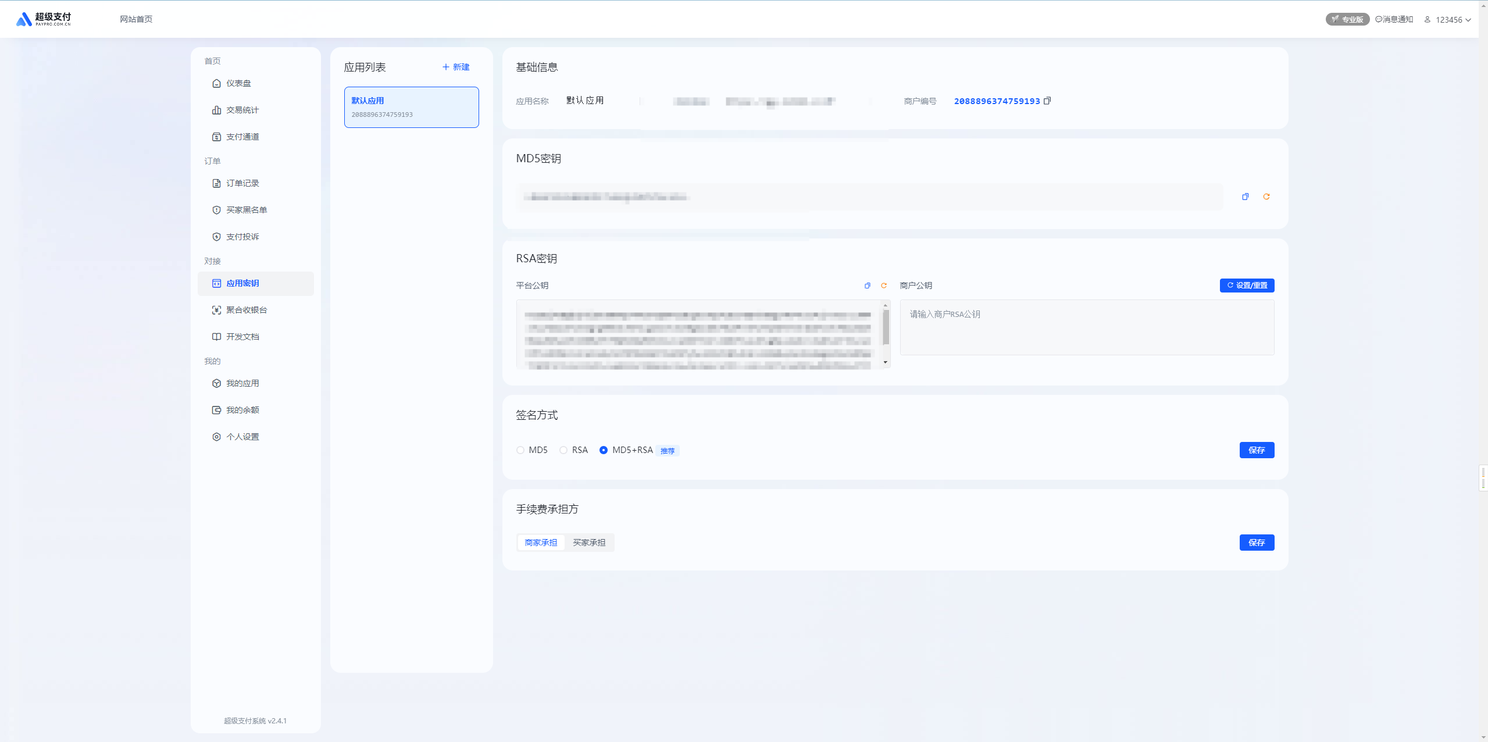Choose 商家承担 fee option
This screenshot has width=1488, height=742.
(x=541, y=543)
